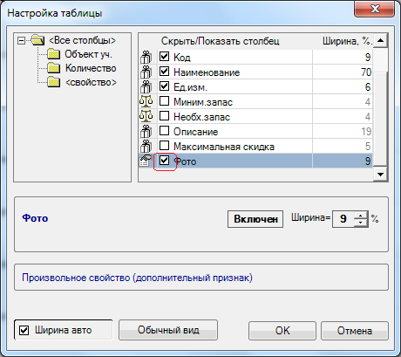Image resolution: width=401 pixels, height=357 pixels.
Task: Confirm settings with the OK button
Action: click(x=282, y=331)
